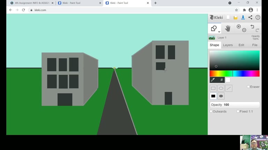
Task: Open the File tab
Action: point(255,45)
